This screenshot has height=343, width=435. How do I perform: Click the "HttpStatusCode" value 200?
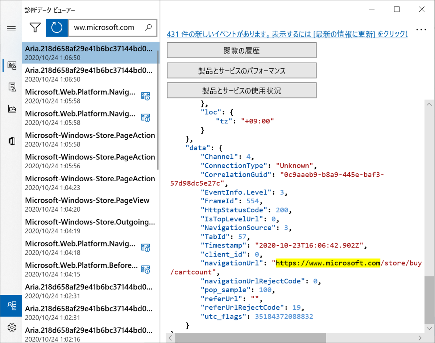coord(282,210)
